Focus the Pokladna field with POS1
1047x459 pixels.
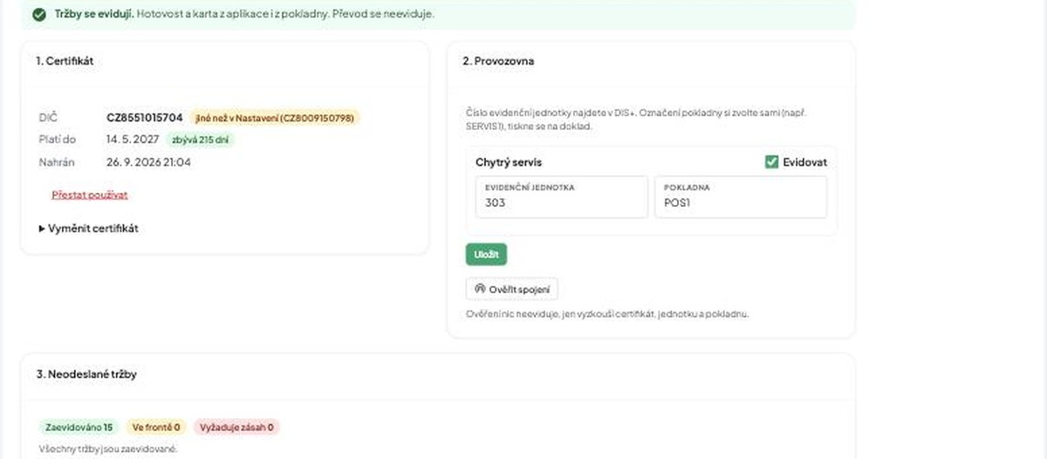[740, 196]
